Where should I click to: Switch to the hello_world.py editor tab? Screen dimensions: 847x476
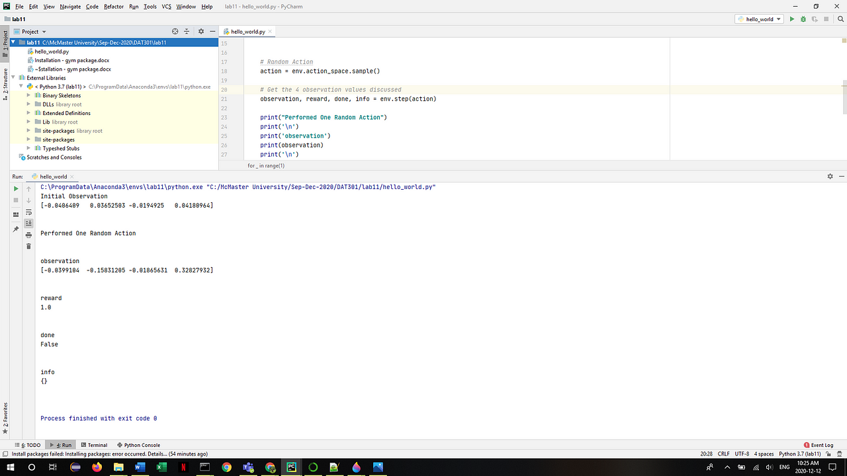point(246,31)
